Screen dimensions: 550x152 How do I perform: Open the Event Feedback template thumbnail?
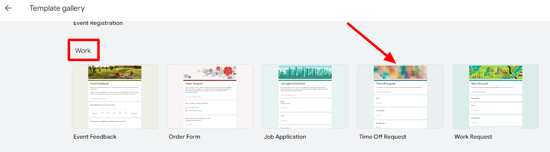click(115, 97)
